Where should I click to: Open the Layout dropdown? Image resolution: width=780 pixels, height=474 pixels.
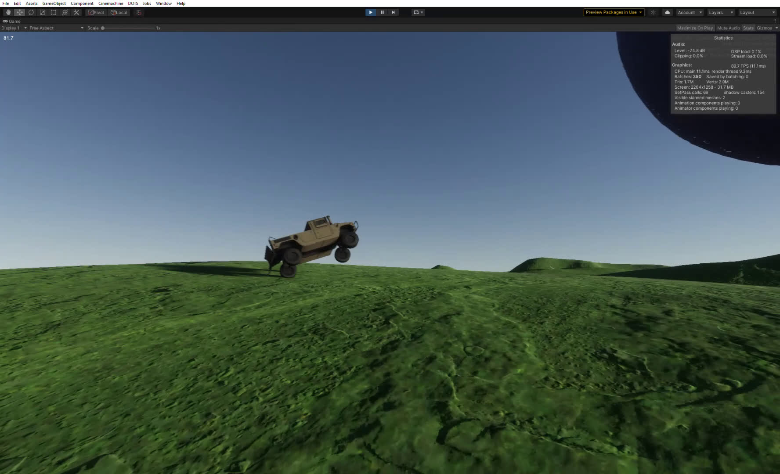tap(757, 12)
